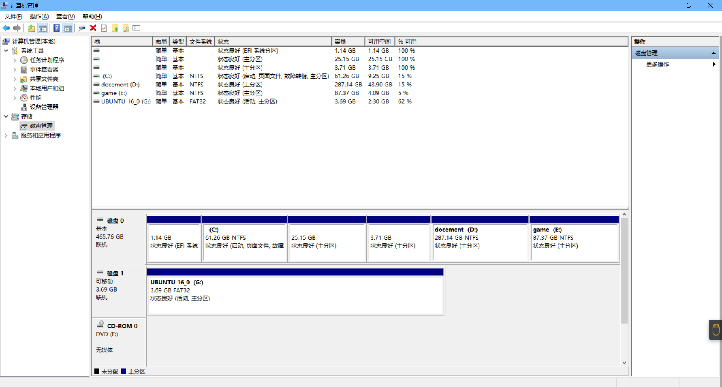The width and height of the screenshot is (722, 387).
Task: Click the checklist settings view toolbar icon
Action: click(137, 28)
